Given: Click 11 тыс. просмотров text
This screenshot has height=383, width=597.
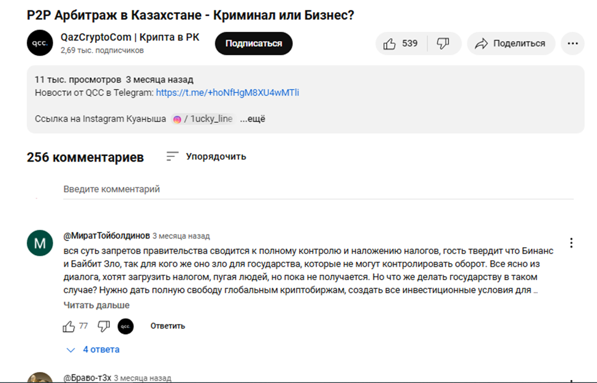Looking at the screenshot, I should [78, 80].
